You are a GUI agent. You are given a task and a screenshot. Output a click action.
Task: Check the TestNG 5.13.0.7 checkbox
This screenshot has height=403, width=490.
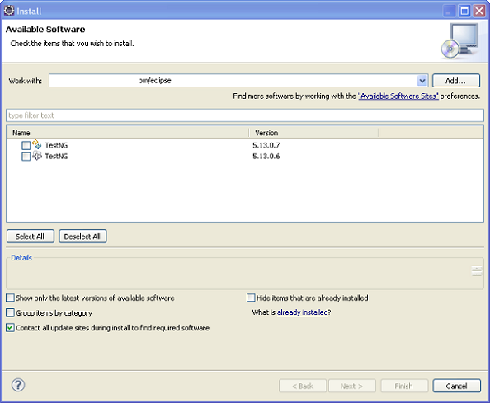pos(26,145)
